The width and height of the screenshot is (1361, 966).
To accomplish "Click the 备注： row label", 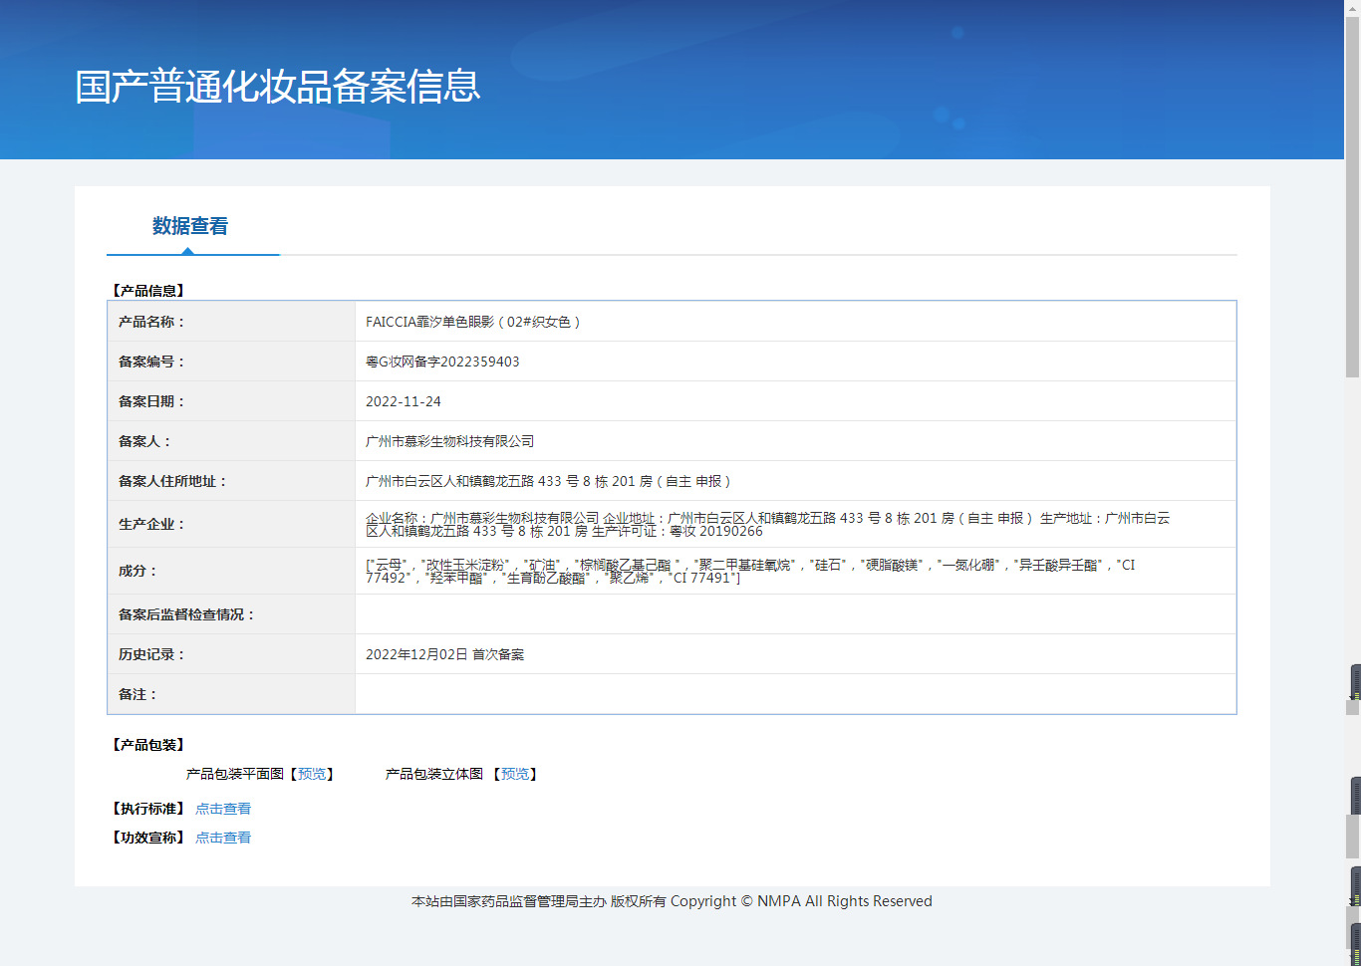I will click(x=138, y=694).
